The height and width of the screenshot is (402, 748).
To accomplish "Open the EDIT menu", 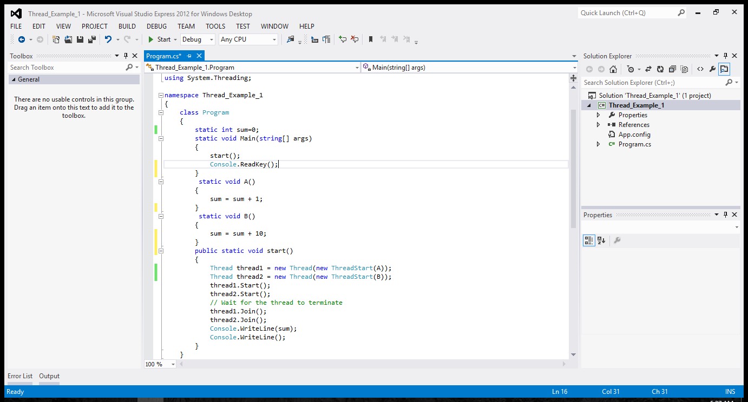I will click(x=39, y=26).
